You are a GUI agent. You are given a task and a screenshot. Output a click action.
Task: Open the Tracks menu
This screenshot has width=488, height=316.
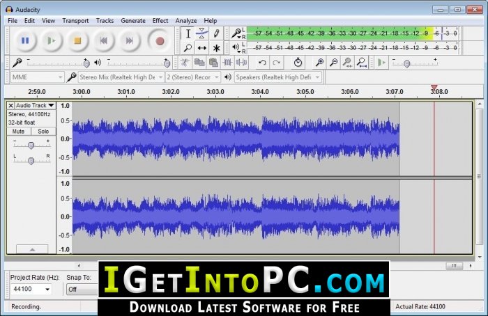[105, 21]
